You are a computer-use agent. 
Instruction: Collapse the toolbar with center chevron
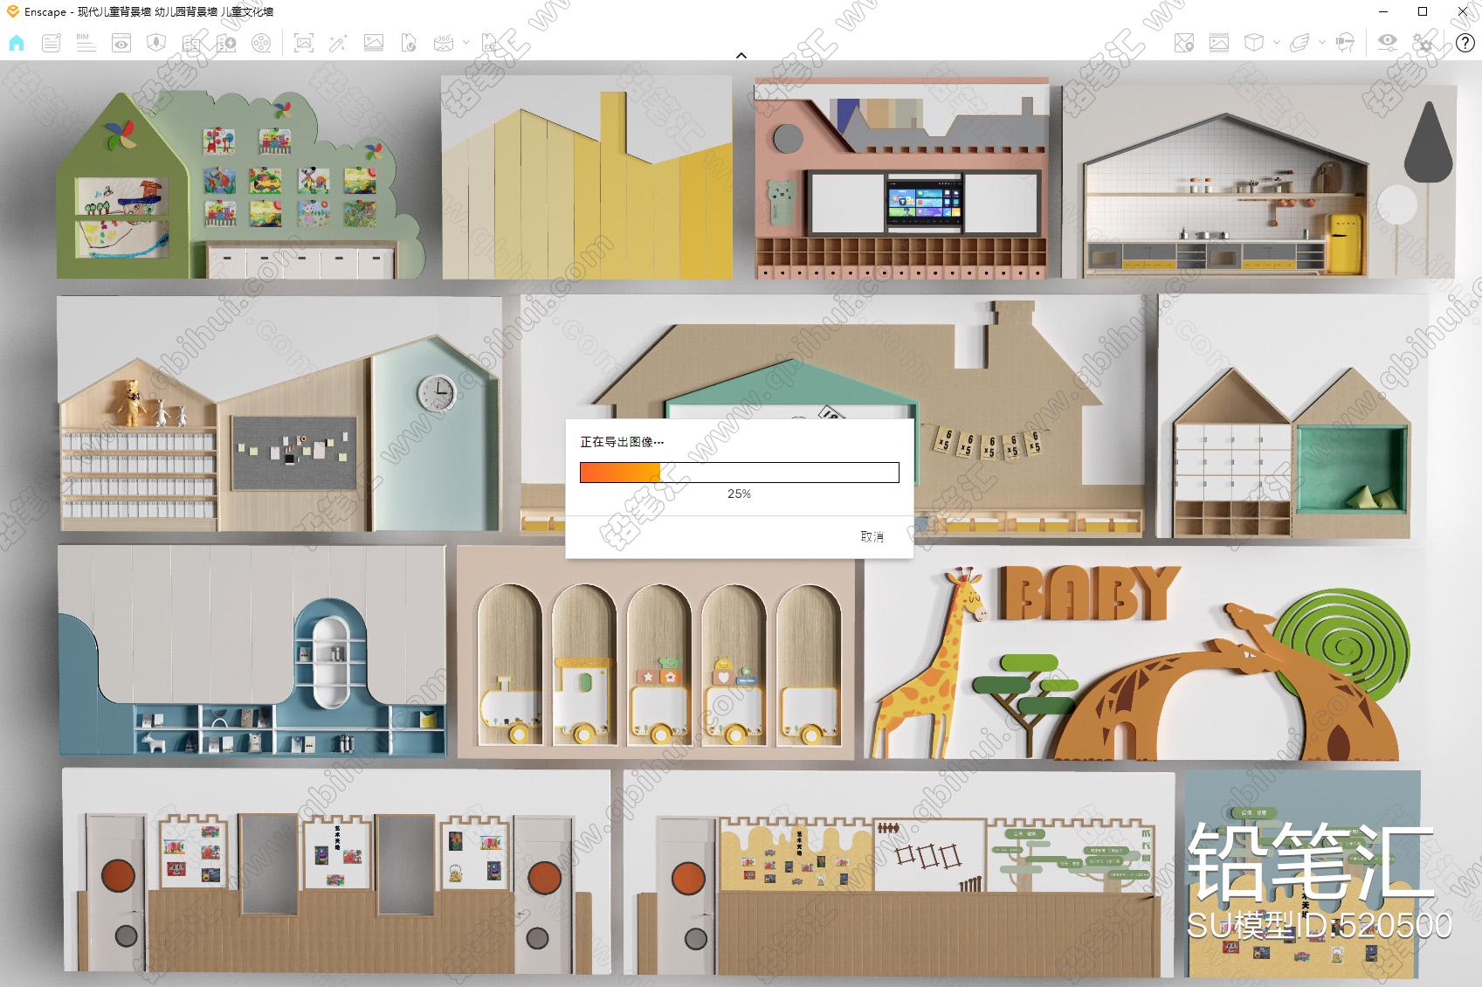(x=741, y=55)
